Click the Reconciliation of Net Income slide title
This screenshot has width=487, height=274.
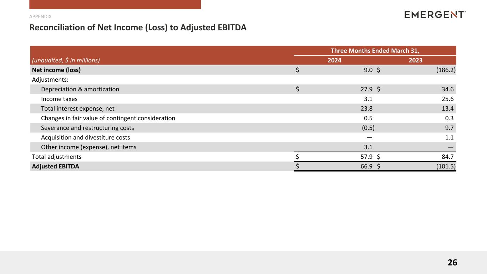coord(138,27)
